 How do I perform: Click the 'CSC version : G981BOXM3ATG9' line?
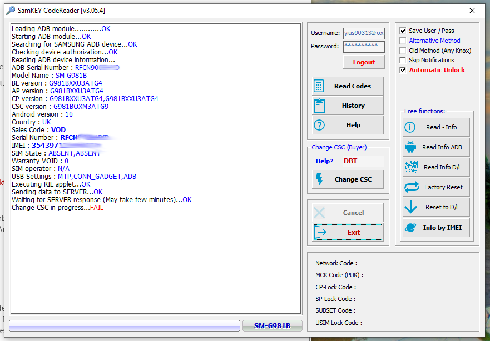[60, 107]
